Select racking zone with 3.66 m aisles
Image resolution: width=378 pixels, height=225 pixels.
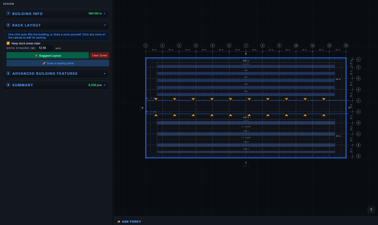(246, 136)
